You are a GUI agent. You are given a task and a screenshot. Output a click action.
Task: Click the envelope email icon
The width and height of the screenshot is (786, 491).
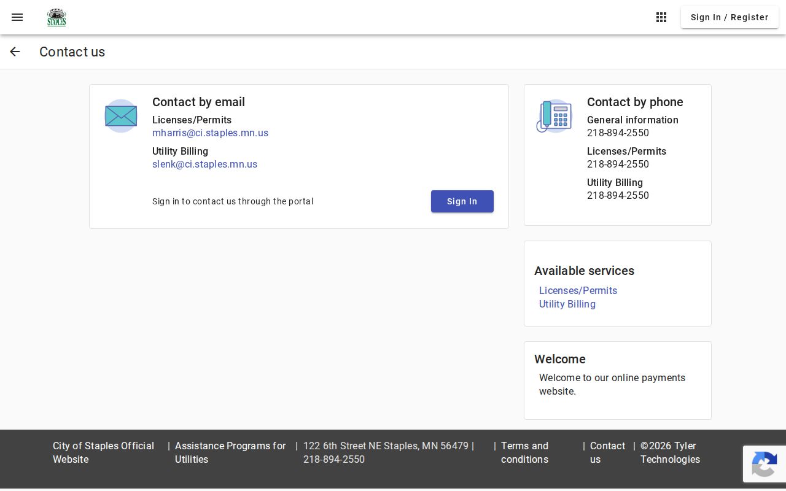pyautogui.click(x=121, y=116)
